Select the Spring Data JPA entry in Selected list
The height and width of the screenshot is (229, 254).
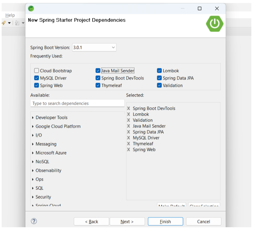[148, 132]
